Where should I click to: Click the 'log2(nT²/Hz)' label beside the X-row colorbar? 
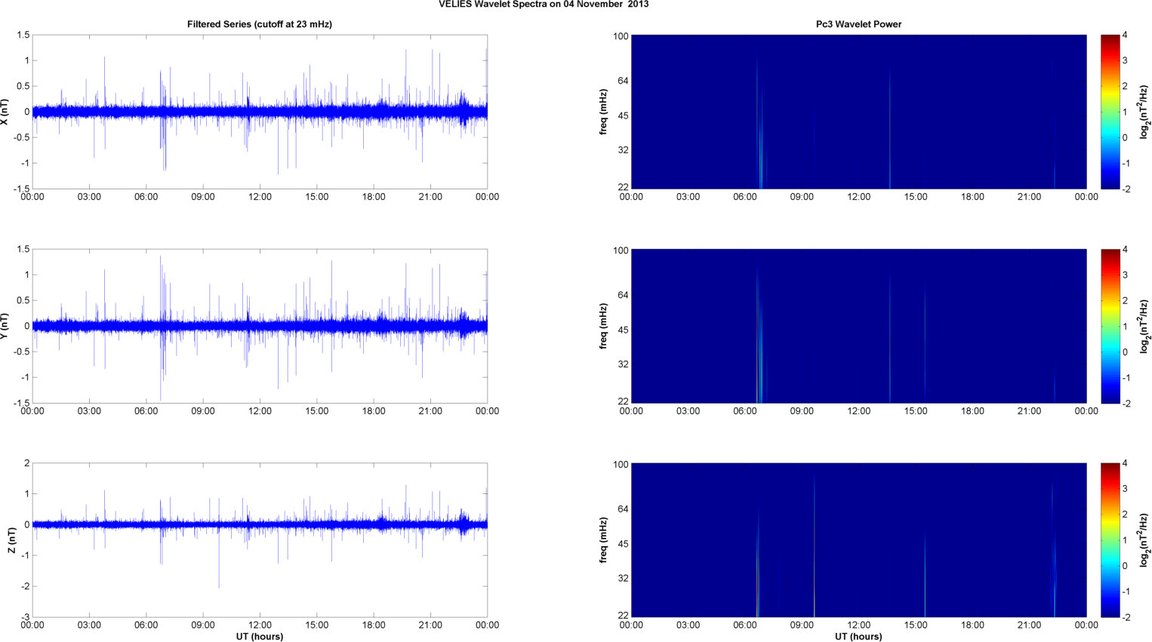coord(1144,112)
